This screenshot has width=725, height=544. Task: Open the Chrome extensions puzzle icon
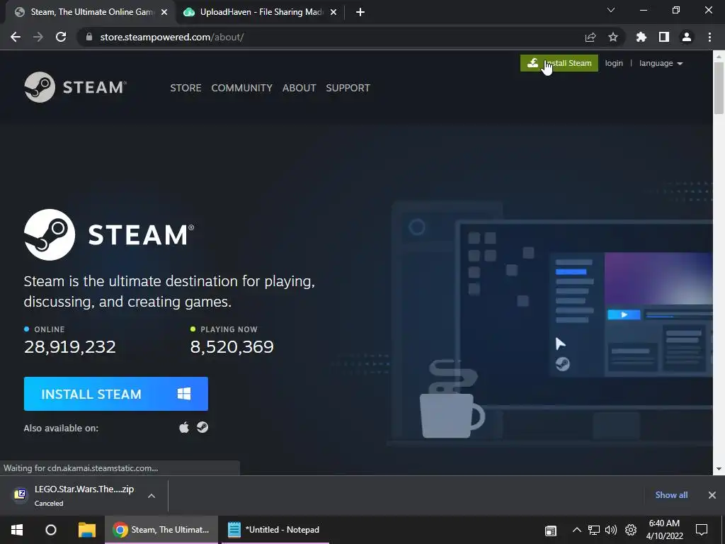tap(641, 37)
